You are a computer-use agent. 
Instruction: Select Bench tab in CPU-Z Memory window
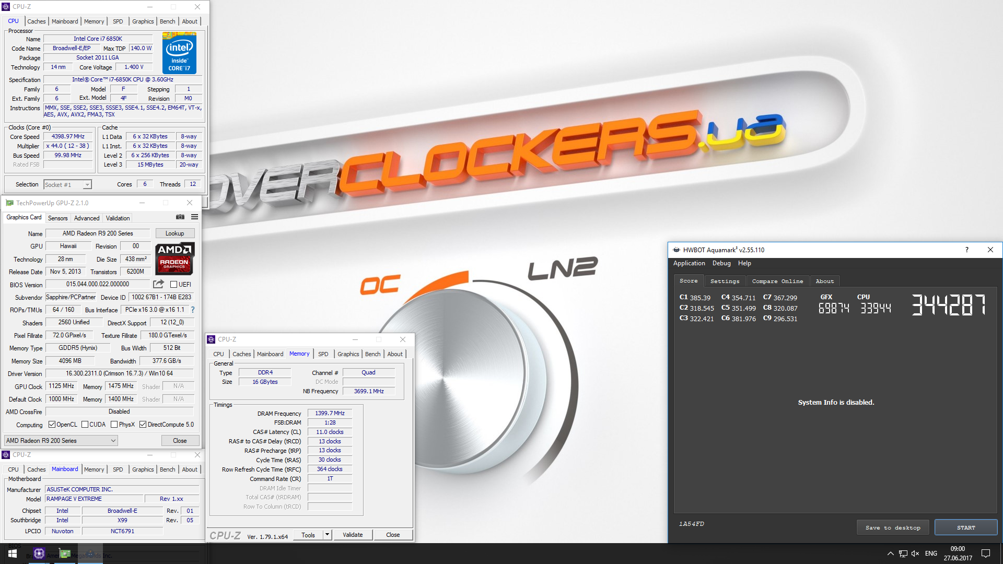click(373, 354)
